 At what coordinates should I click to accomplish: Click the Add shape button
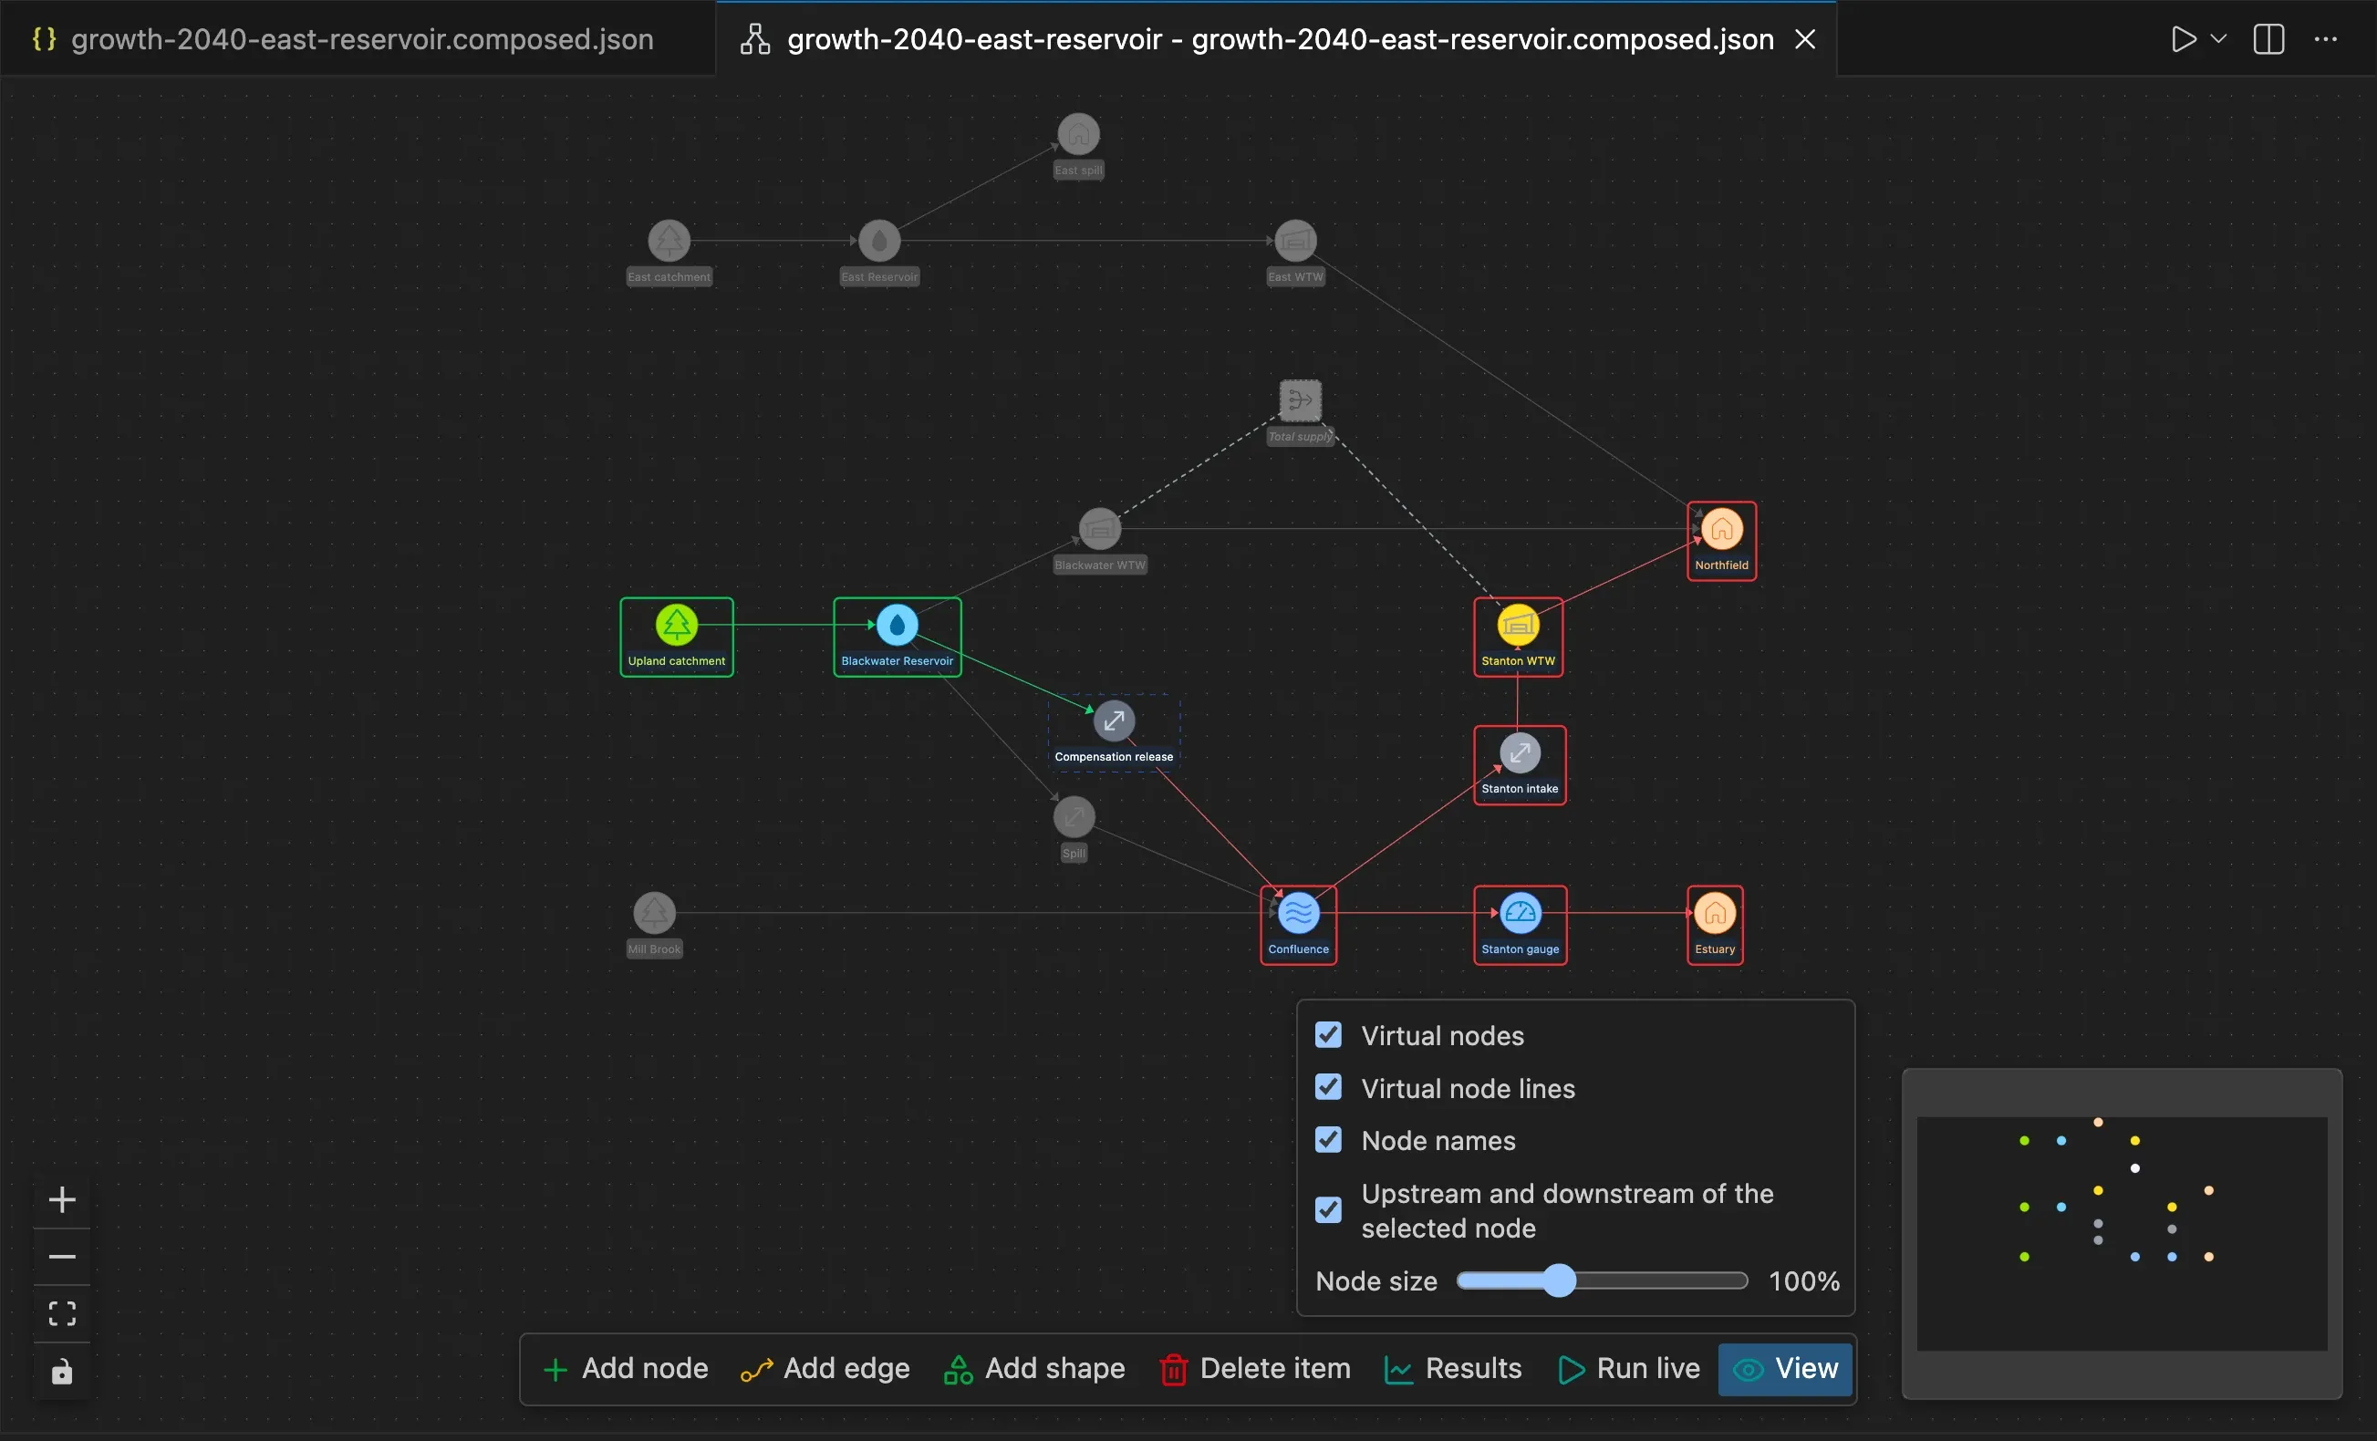(1034, 1369)
